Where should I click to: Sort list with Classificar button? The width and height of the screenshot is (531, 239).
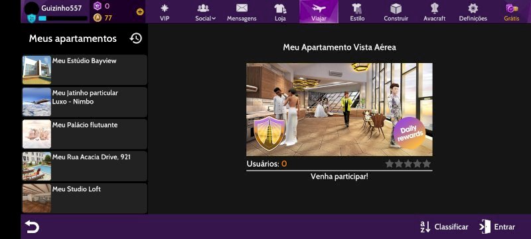click(444, 227)
